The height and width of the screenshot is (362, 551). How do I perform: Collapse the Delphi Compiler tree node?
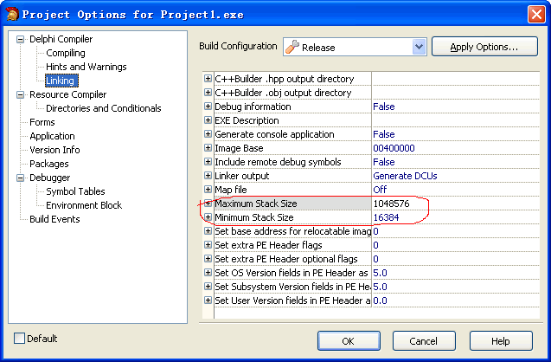click(x=21, y=39)
